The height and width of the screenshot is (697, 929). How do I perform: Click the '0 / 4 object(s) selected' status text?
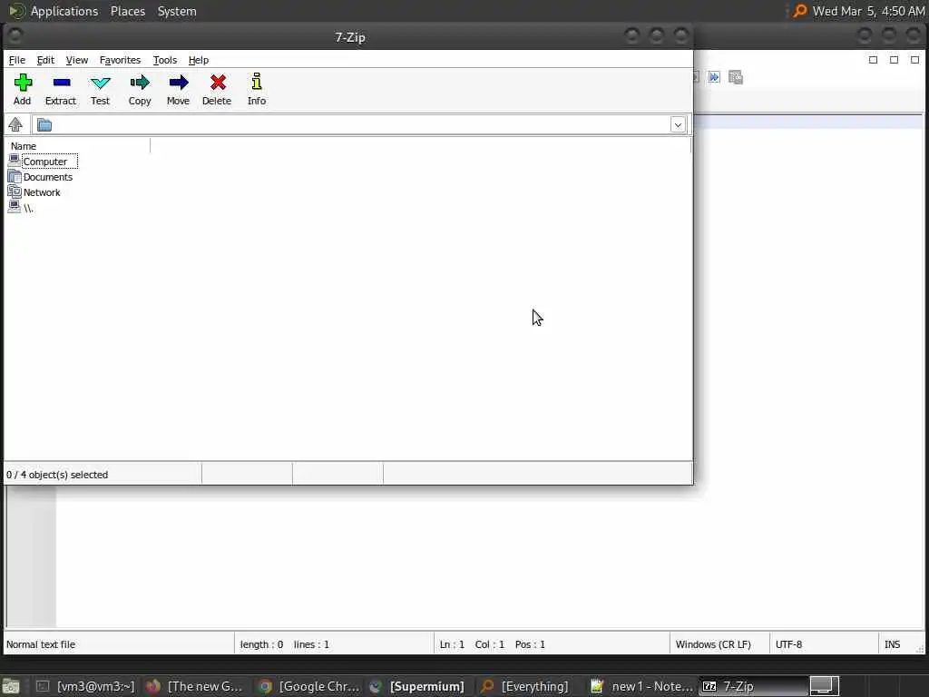coord(57,475)
